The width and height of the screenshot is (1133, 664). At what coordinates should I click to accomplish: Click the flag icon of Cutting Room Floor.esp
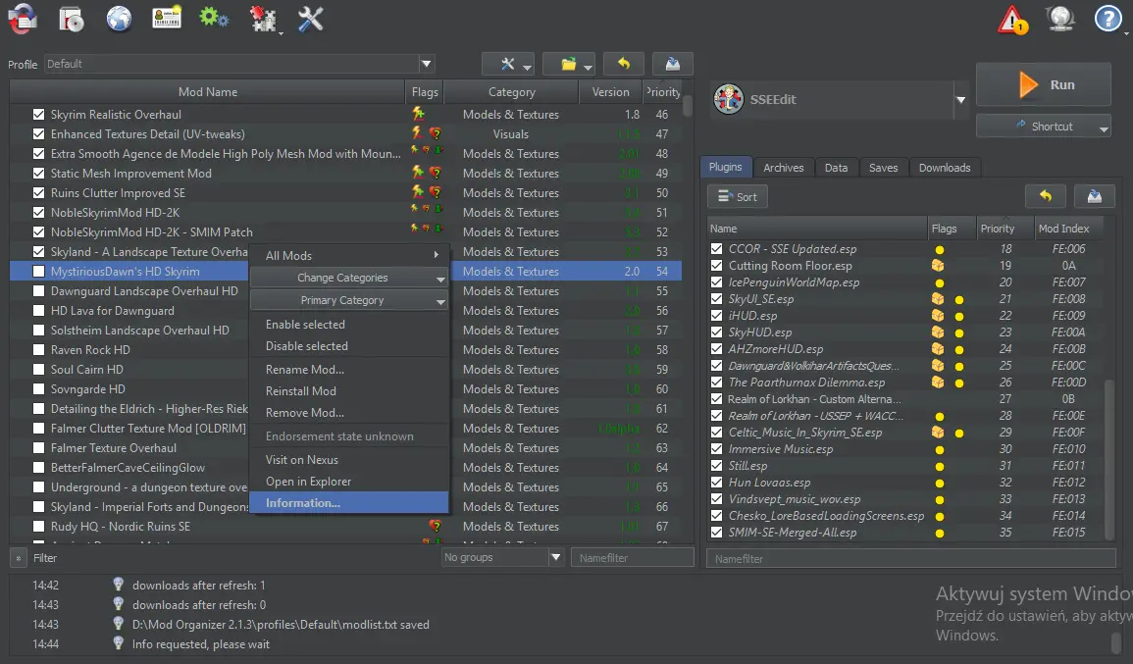pos(937,265)
